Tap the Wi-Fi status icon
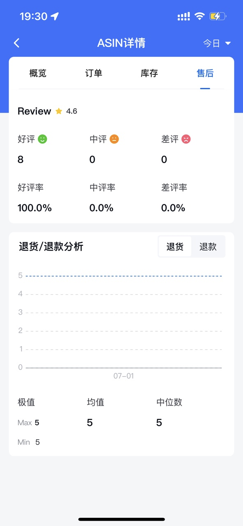243x526 pixels. point(199,16)
